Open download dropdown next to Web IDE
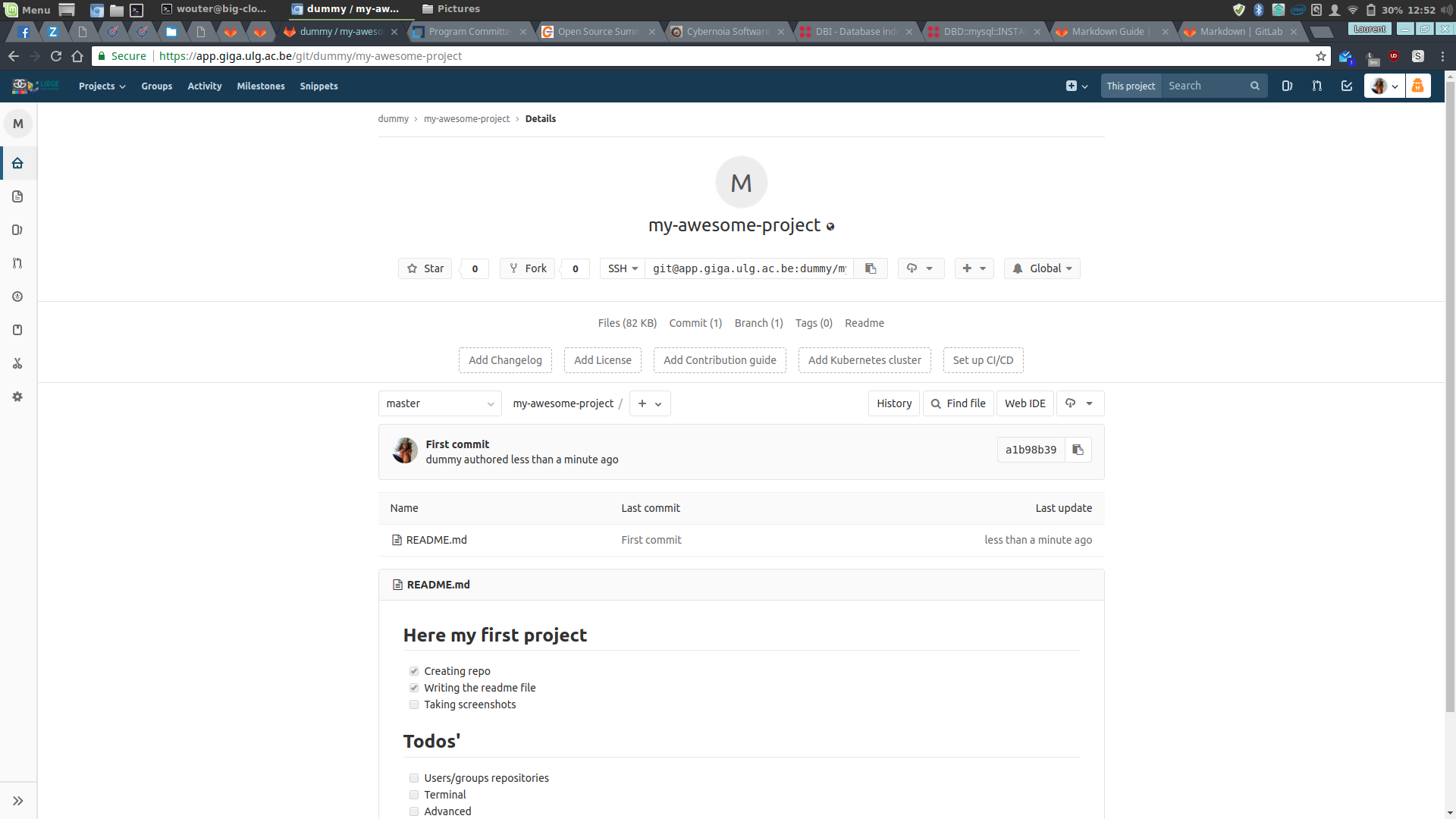Image resolution: width=1456 pixels, height=819 pixels. coord(1081,403)
